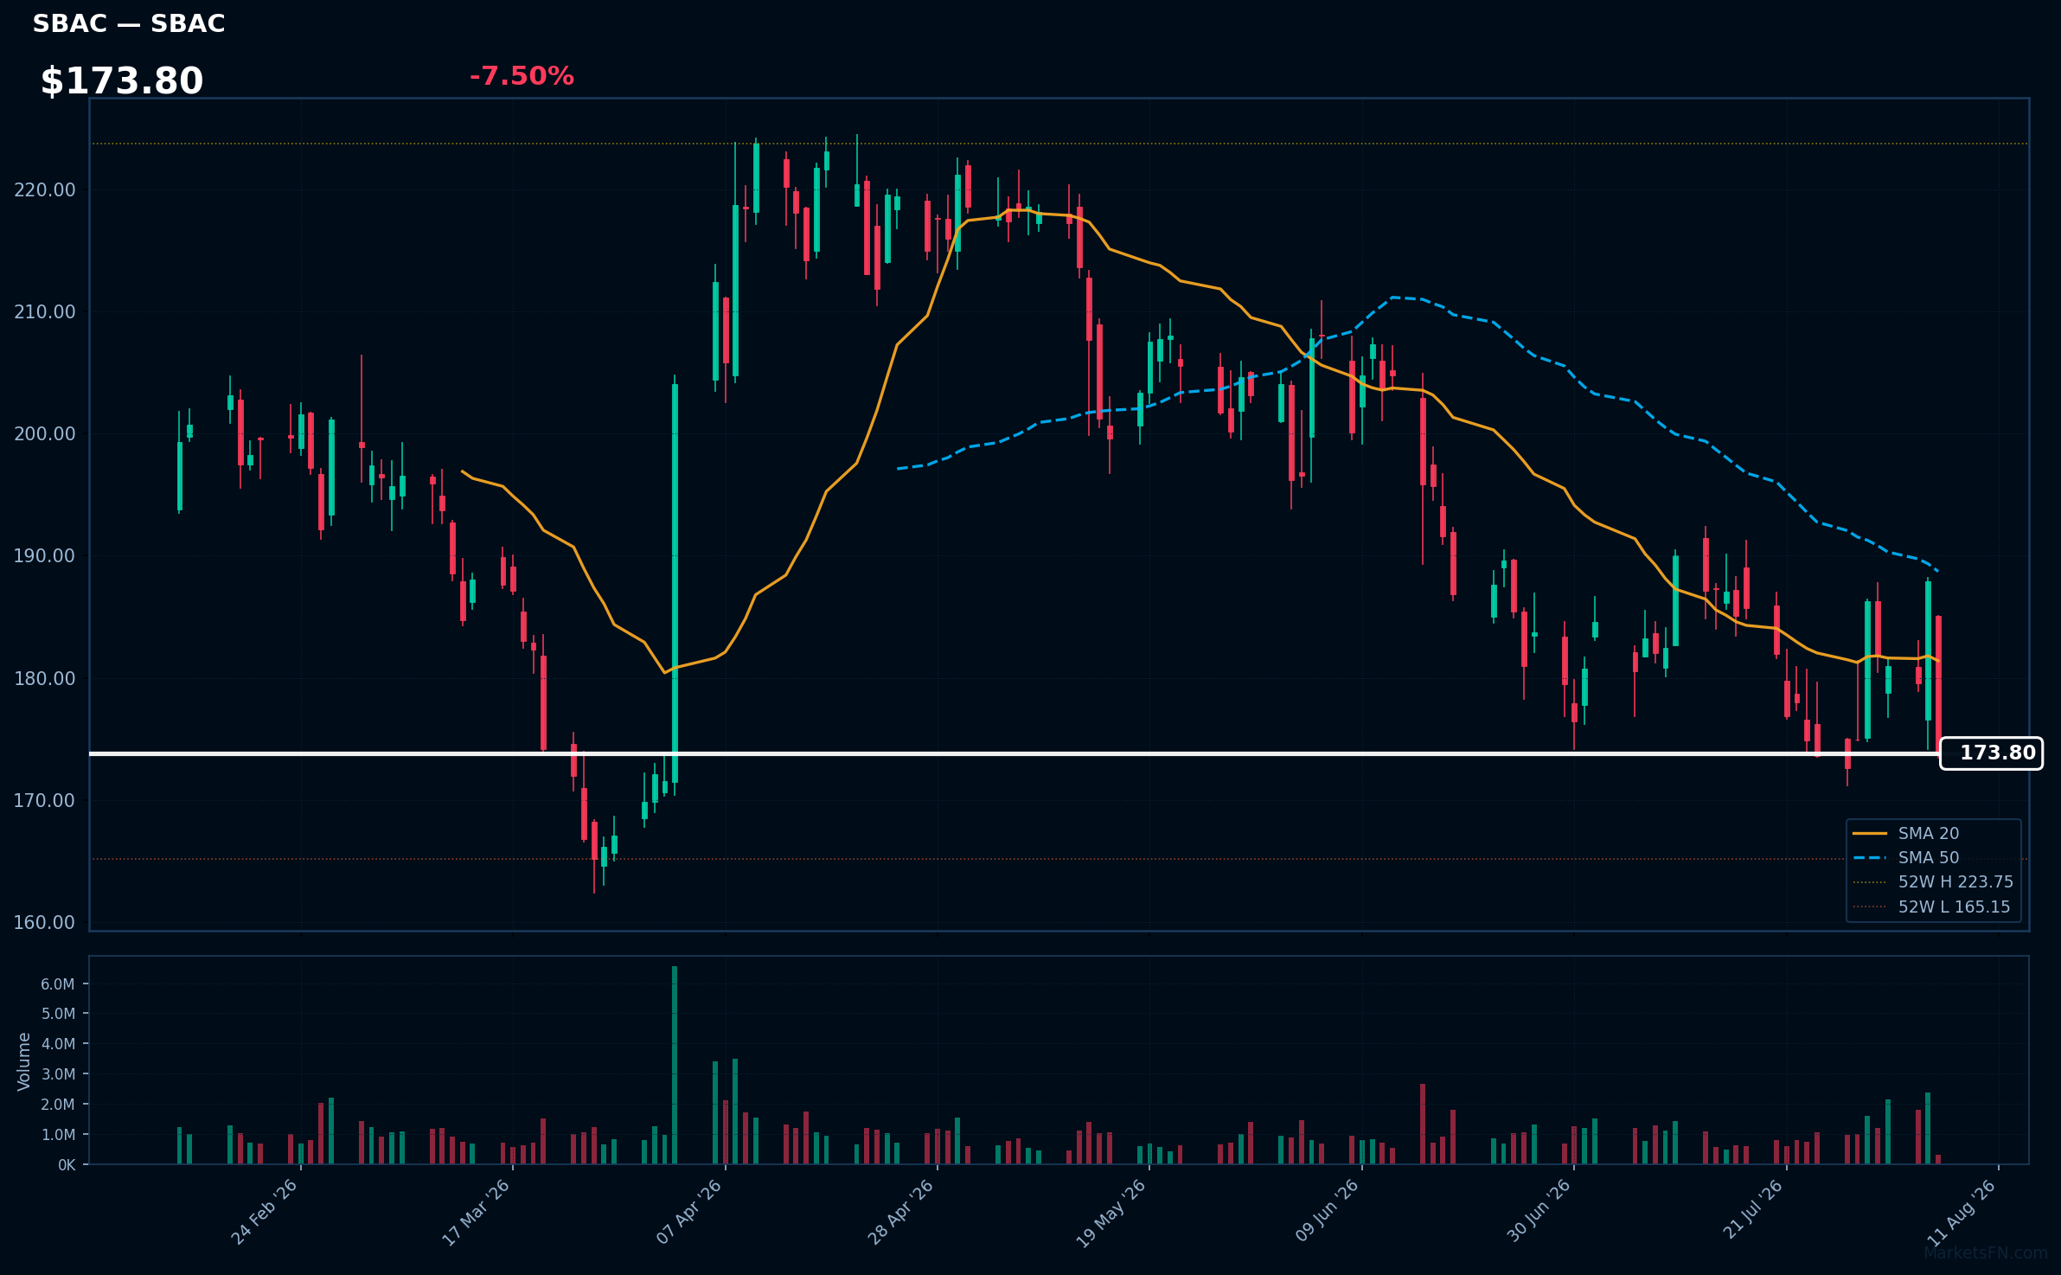
Task: Click the "19 May '26" date label
Action: (1111, 1213)
